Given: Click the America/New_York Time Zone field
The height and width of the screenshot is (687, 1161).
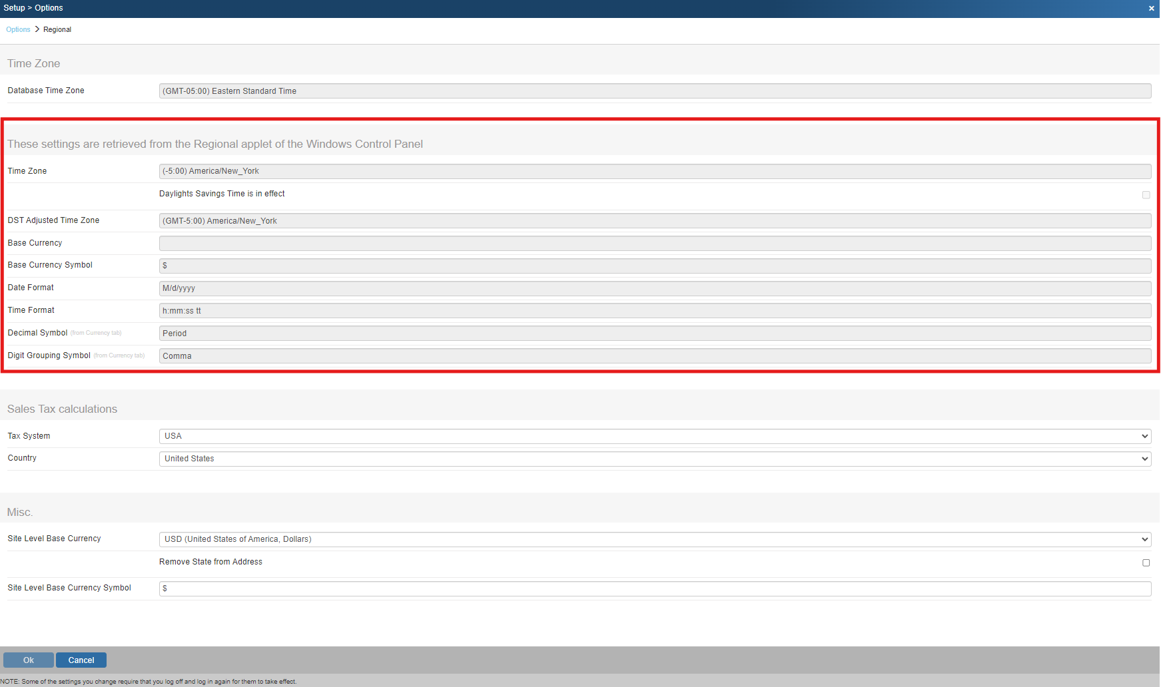Looking at the screenshot, I should [654, 171].
